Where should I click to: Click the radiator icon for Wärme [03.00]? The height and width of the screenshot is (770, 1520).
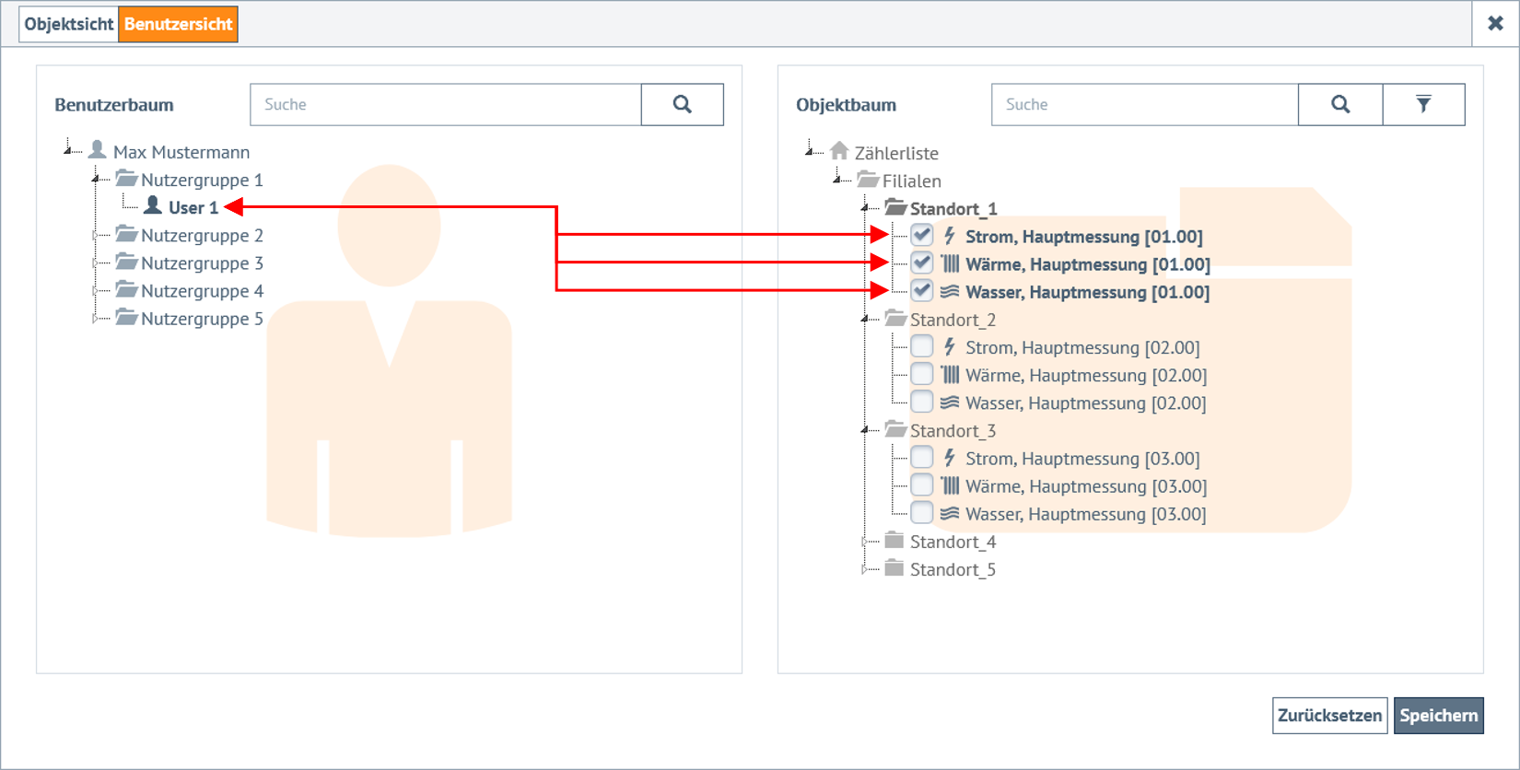point(950,486)
